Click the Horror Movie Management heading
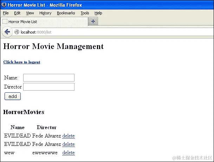Image resolution: width=214 pixels, height=162 pixels. coord(53,46)
